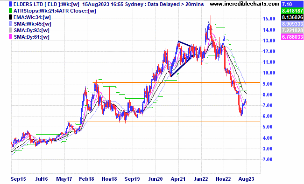Viewport: 304px width, 184px height.
Task: Click the 6.788033 SMA value box
Action: (292, 37)
